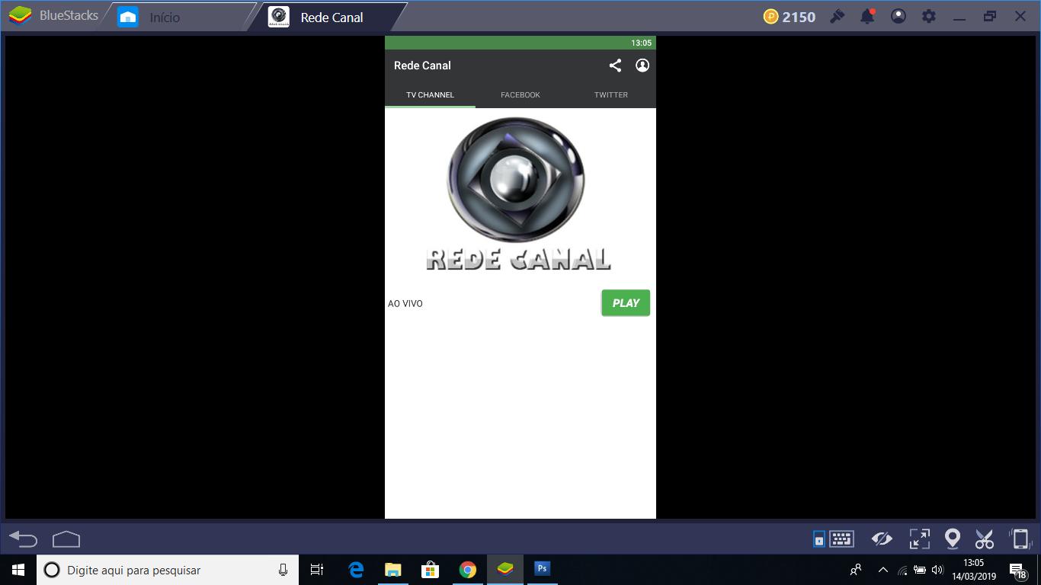Image resolution: width=1041 pixels, height=585 pixels.
Task: Click the AO VIVO label
Action: [405, 304]
